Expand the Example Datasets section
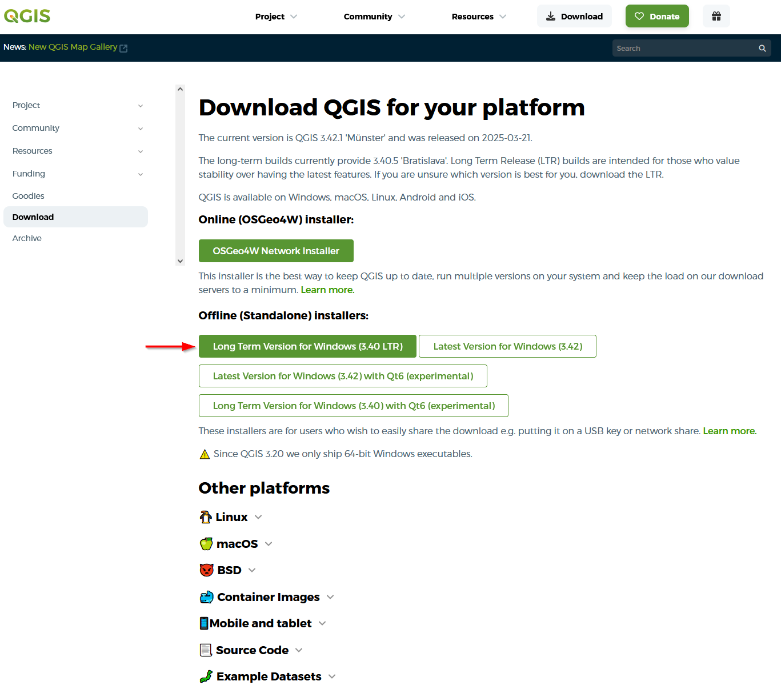Viewport: 781px width, 697px height. pyautogui.click(x=332, y=676)
